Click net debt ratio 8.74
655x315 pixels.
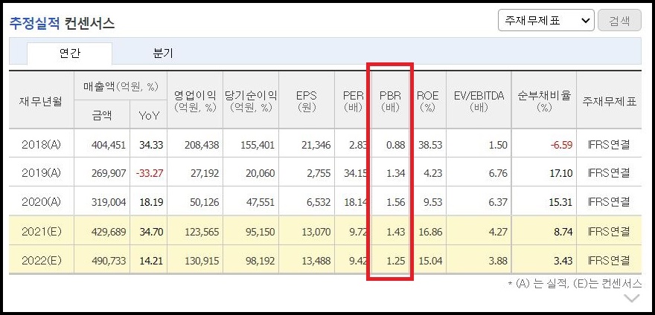563,232
